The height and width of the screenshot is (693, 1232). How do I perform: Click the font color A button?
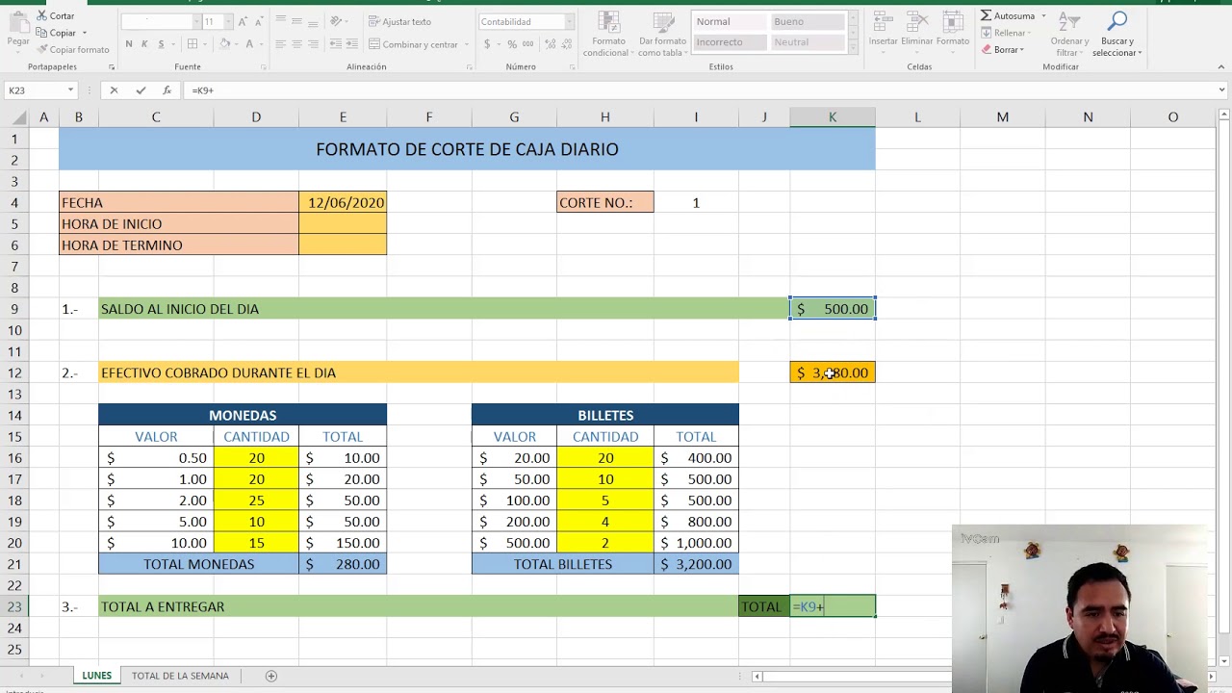pyautogui.click(x=249, y=44)
